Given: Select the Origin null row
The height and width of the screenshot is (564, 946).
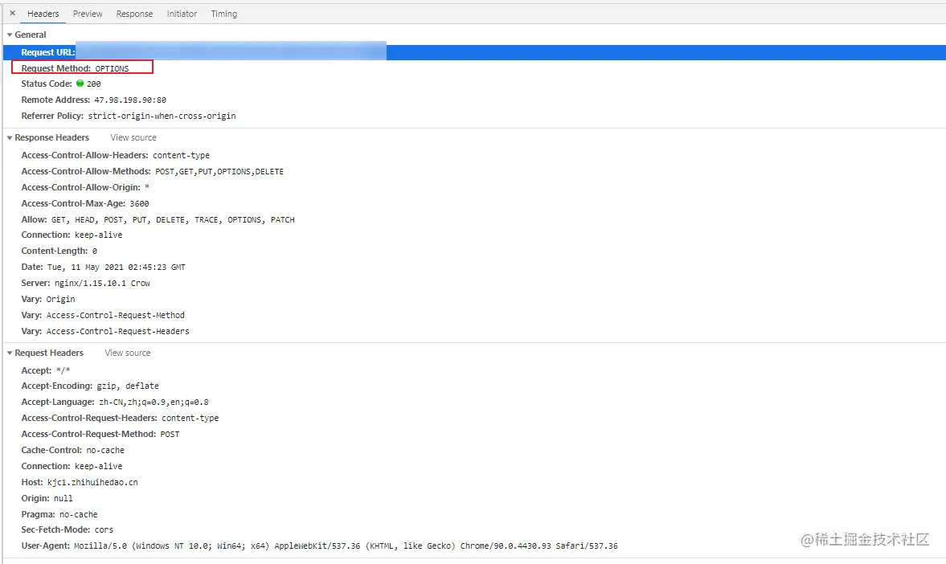Looking at the screenshot, I should click(x=47, y=498).
